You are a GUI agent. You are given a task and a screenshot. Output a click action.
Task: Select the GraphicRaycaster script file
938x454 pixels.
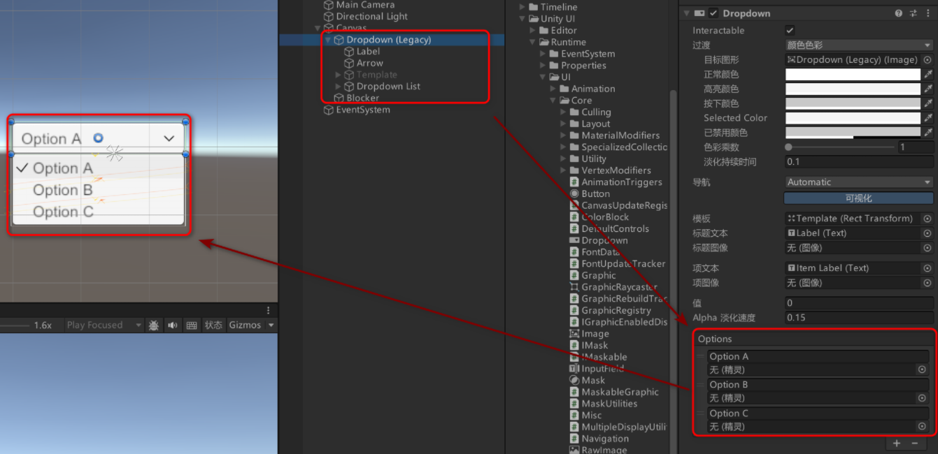(613, 287)
